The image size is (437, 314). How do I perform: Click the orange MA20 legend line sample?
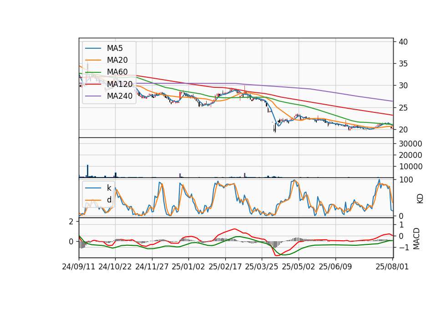tap(93, 60)
